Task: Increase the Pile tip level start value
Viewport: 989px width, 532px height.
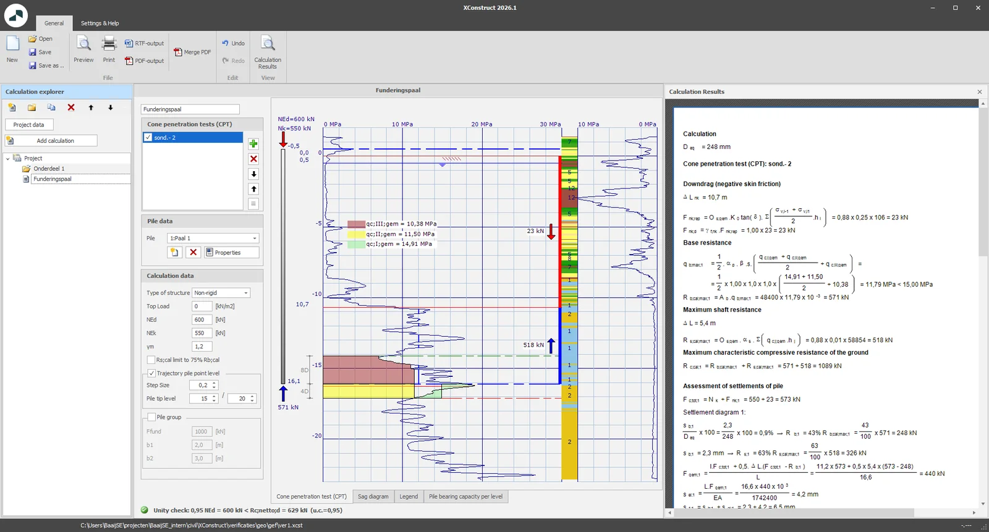Action: pyautogui.click(x=214, y=397)
